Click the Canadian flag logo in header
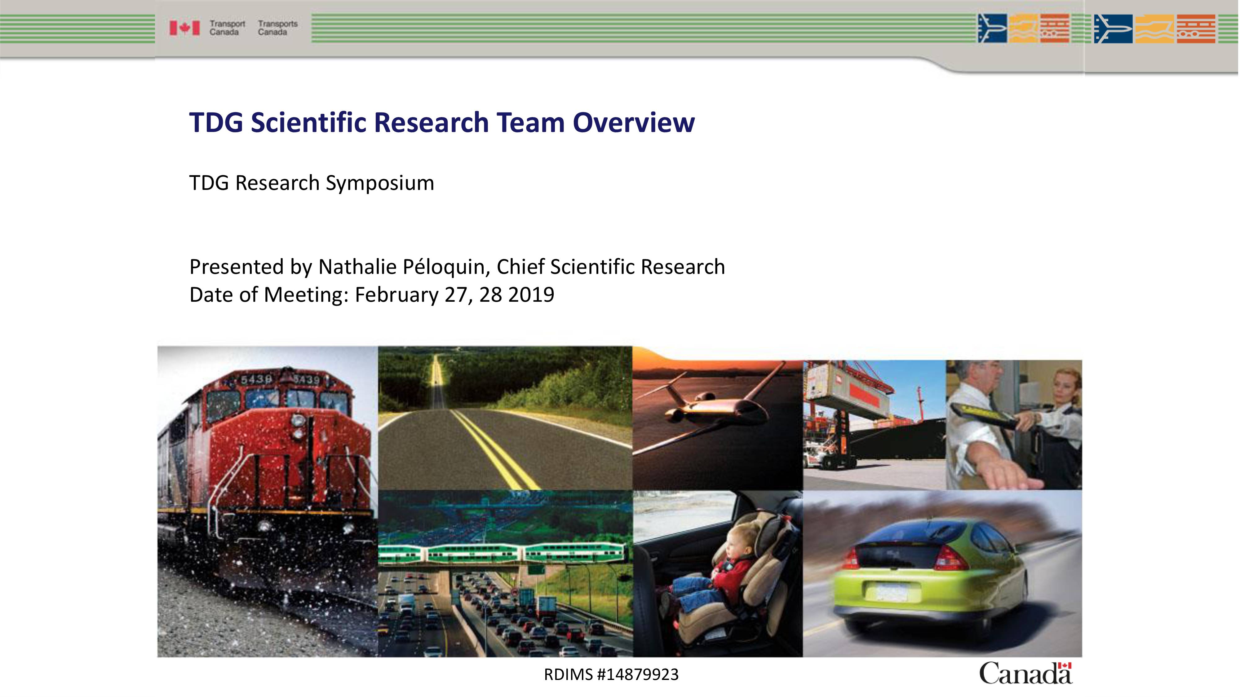This screenshot has width=1240, height=697. [184, 28]
